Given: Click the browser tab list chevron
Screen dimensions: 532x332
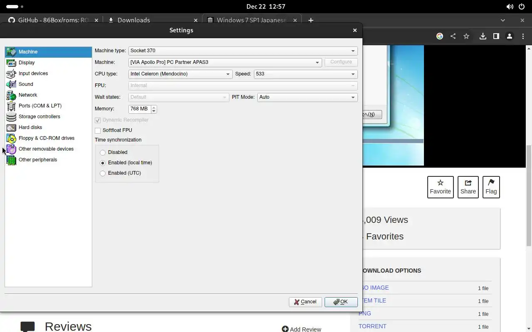Looking at the screenshot, I should 503,20.
